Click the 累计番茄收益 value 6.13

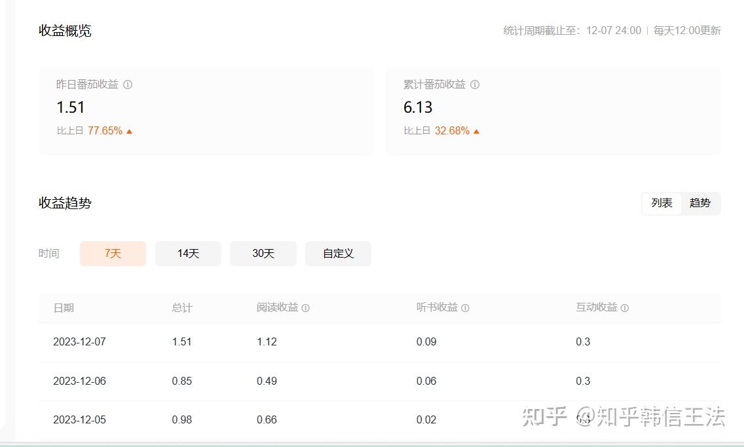[418, 107]
